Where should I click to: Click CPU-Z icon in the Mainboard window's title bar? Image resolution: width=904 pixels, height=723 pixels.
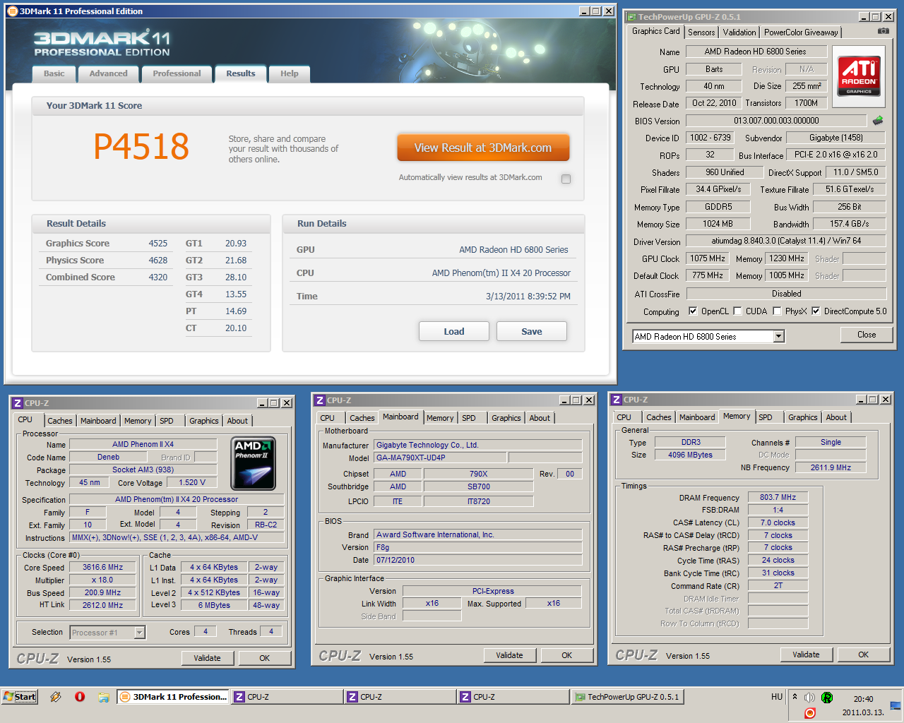pos(320,400)
